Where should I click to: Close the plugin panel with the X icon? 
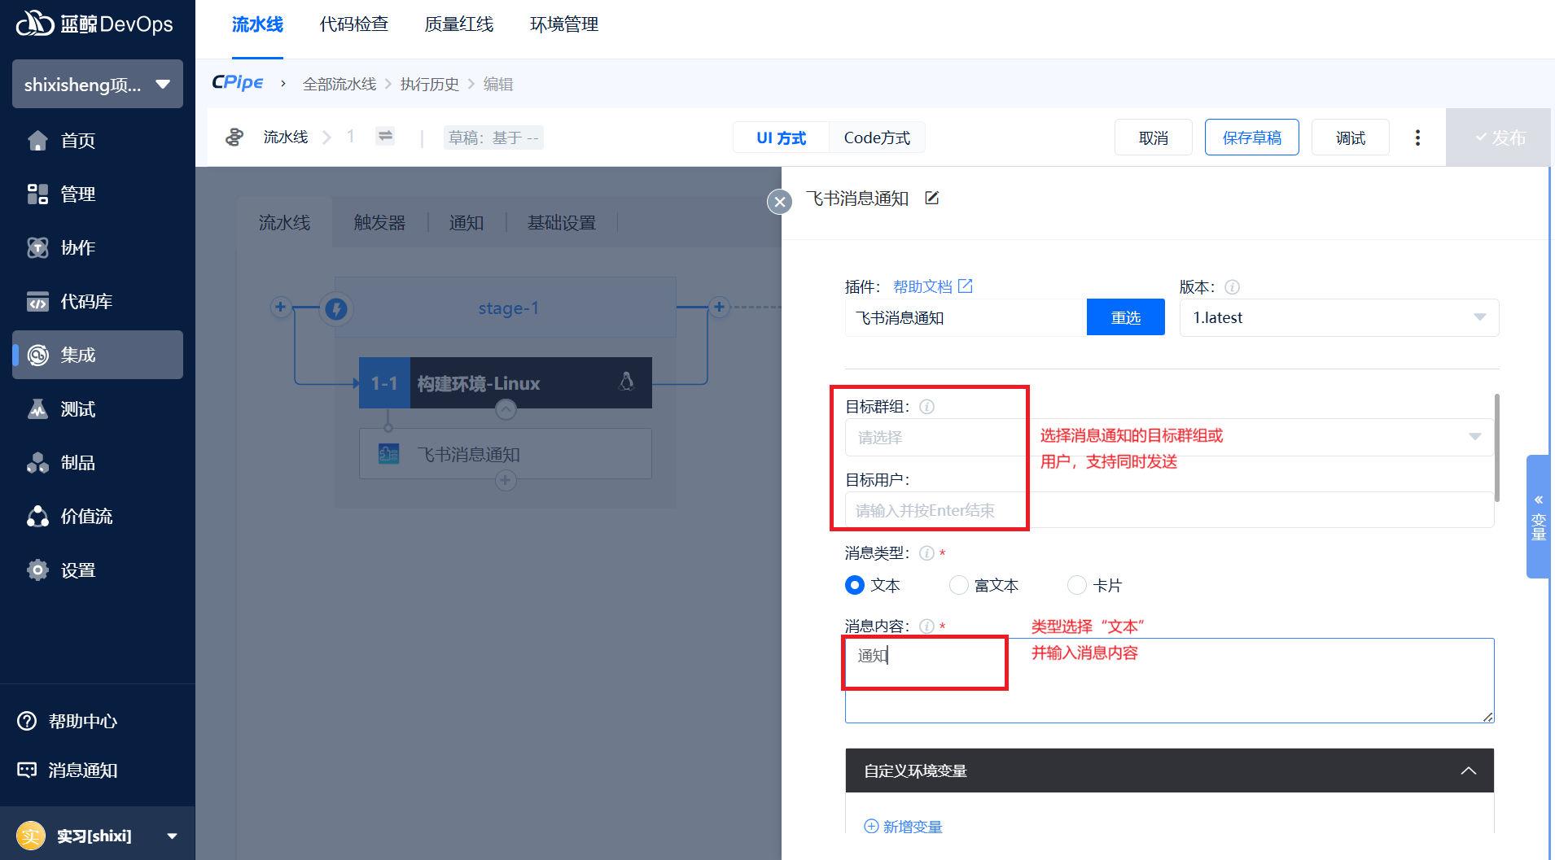(779, 202)
